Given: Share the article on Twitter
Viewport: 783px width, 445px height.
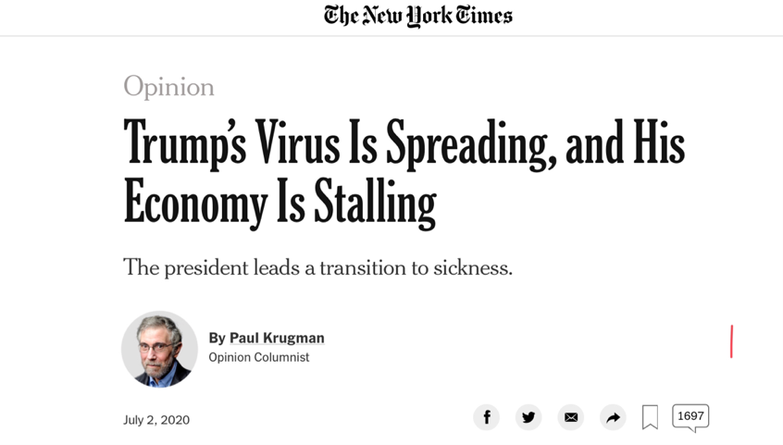Looking at the screenshot, I should coord(528,417).
